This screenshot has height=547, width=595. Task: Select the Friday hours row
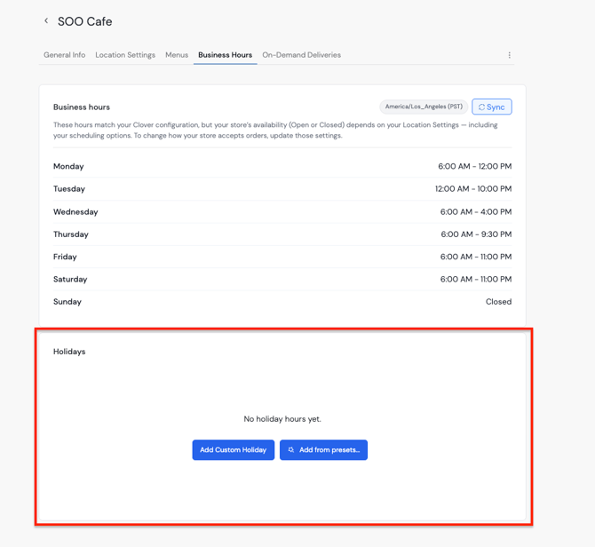pos(282,257)
